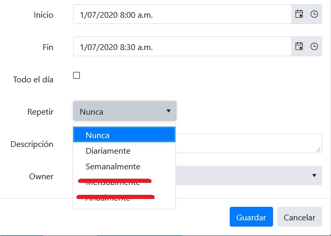This screenshot has height=236, width=331.
Task: Enable the Todo el día checkbox
Action: tap(77, 76)
